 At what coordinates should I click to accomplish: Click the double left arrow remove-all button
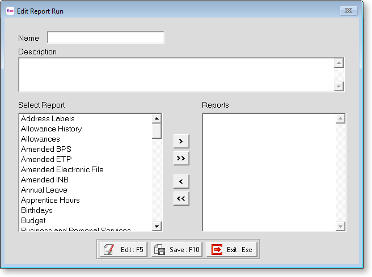tap(180, 199)
